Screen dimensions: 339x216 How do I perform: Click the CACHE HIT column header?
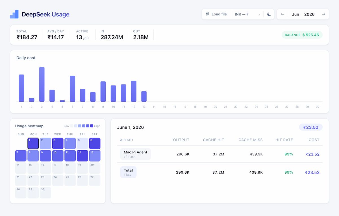214,140
